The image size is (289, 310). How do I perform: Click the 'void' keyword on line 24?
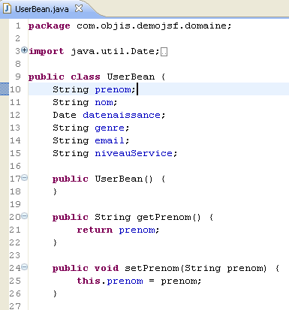click(x=107, y=268)
